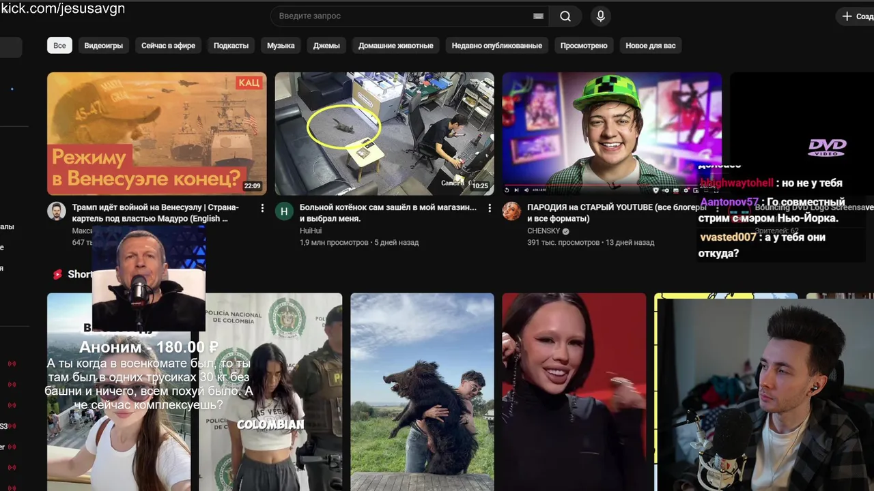The image size is (874, 491).
Task: Select the Все filter chip
Action: [x=59, y=46]
